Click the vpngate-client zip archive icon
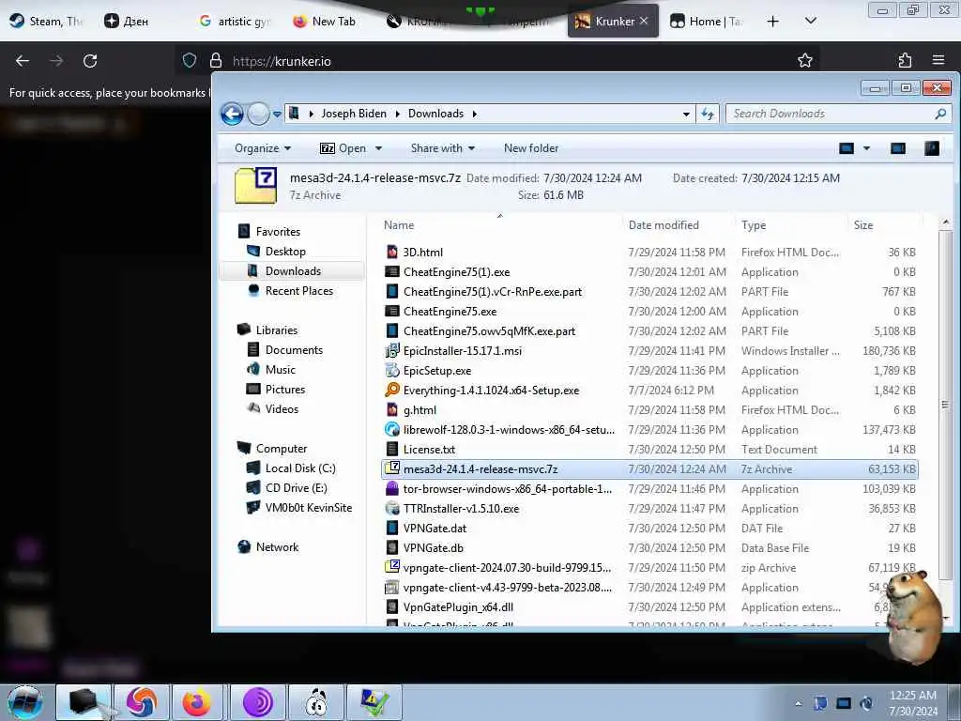961x721 pixels. (x=392, y=567)
